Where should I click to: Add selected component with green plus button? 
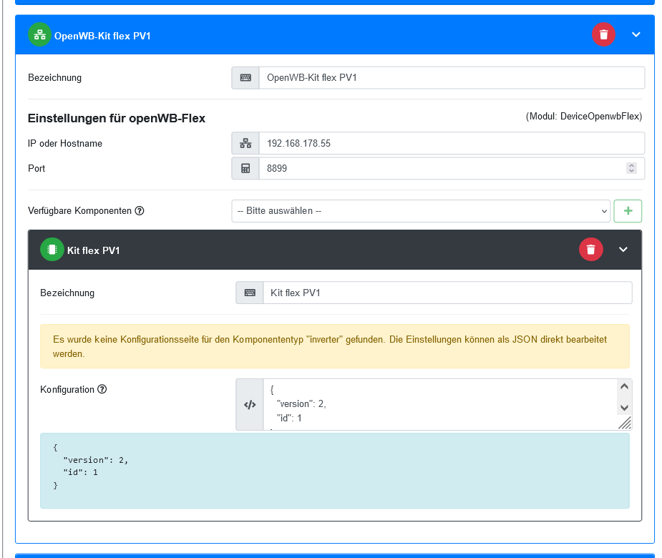628,211
